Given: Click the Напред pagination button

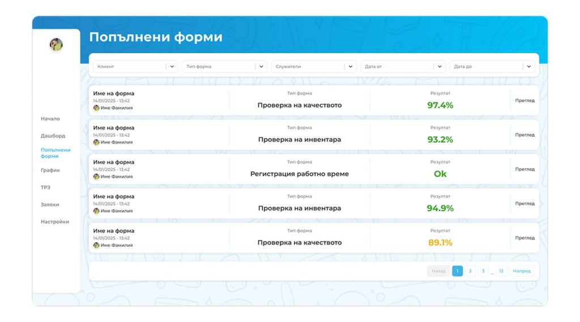Looking at the screenshot, I should [522, 271].
